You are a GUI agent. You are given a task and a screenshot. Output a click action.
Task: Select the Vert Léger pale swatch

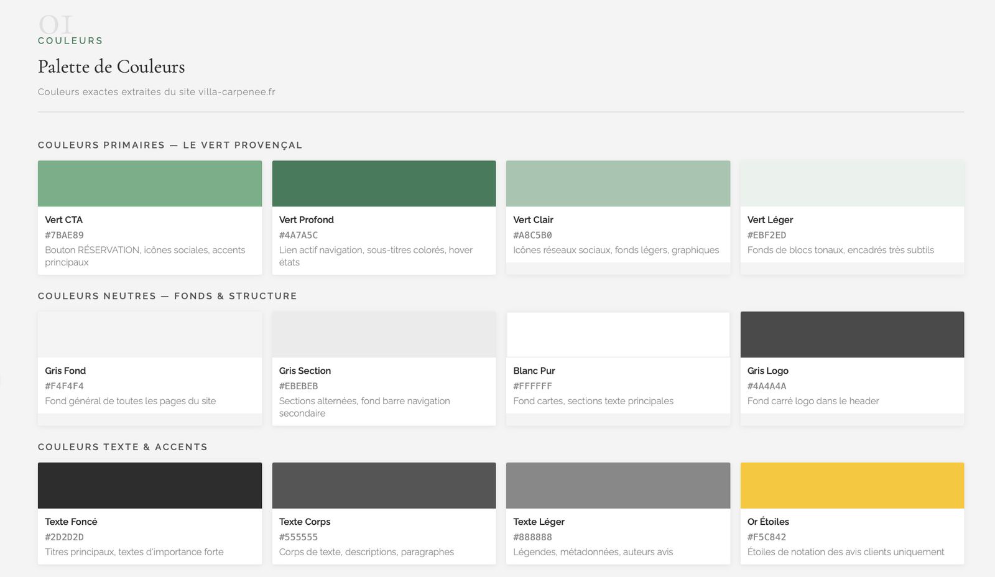click(x=852, y=183)
